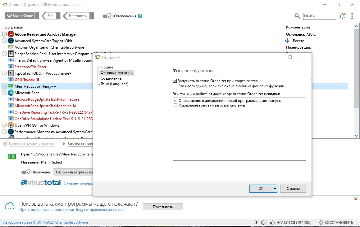
Task: Click the headset support icon
Action: 263,222
